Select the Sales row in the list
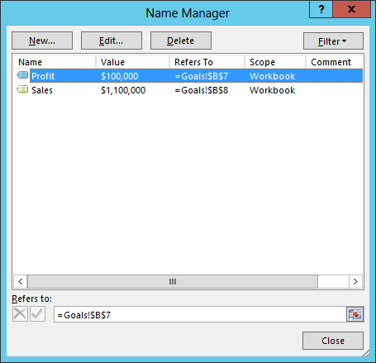376x363 pixels. pyautogui.click(x=188, y=90)
